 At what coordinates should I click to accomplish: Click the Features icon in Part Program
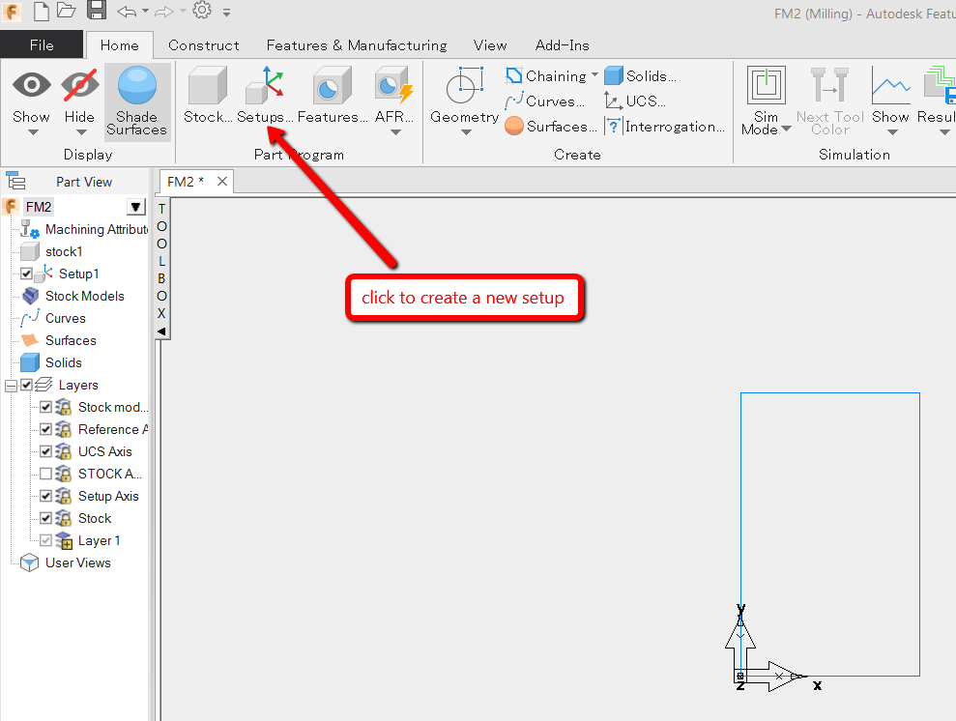[x=331, y=87]
